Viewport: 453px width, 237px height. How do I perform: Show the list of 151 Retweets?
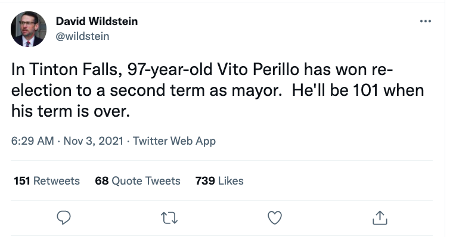click(x=47, y=180)
